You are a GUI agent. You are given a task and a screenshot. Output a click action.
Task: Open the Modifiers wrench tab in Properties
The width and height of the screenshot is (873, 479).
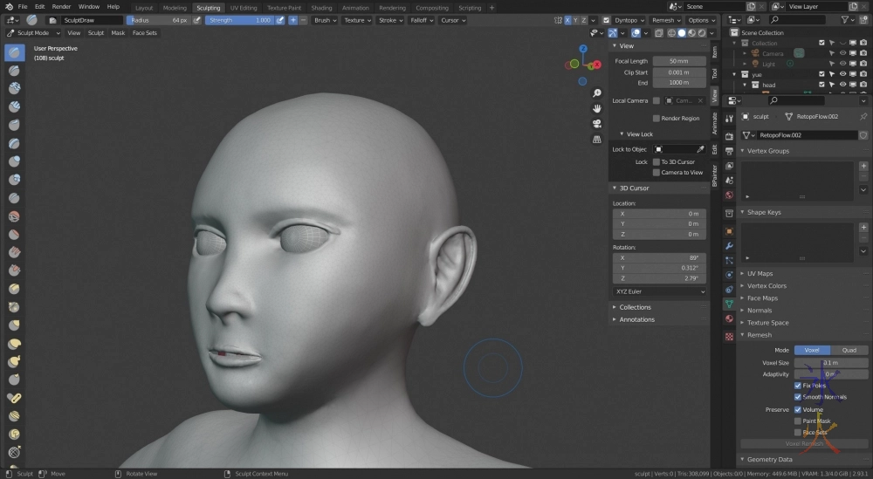[729, 246]
